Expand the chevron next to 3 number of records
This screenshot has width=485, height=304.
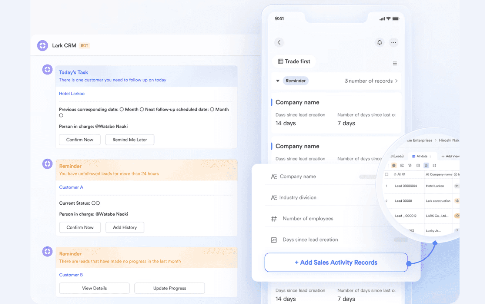point(396,81)
